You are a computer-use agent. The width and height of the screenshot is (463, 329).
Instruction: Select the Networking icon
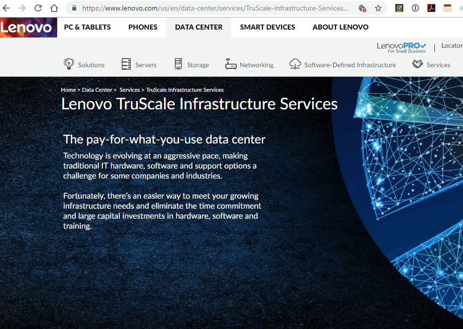pyautogui.click(x=230, y=64)
